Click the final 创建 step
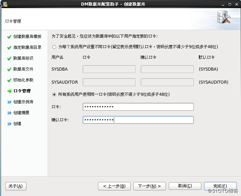The width and height of the screenshot is (241, 196). (17, 124)
